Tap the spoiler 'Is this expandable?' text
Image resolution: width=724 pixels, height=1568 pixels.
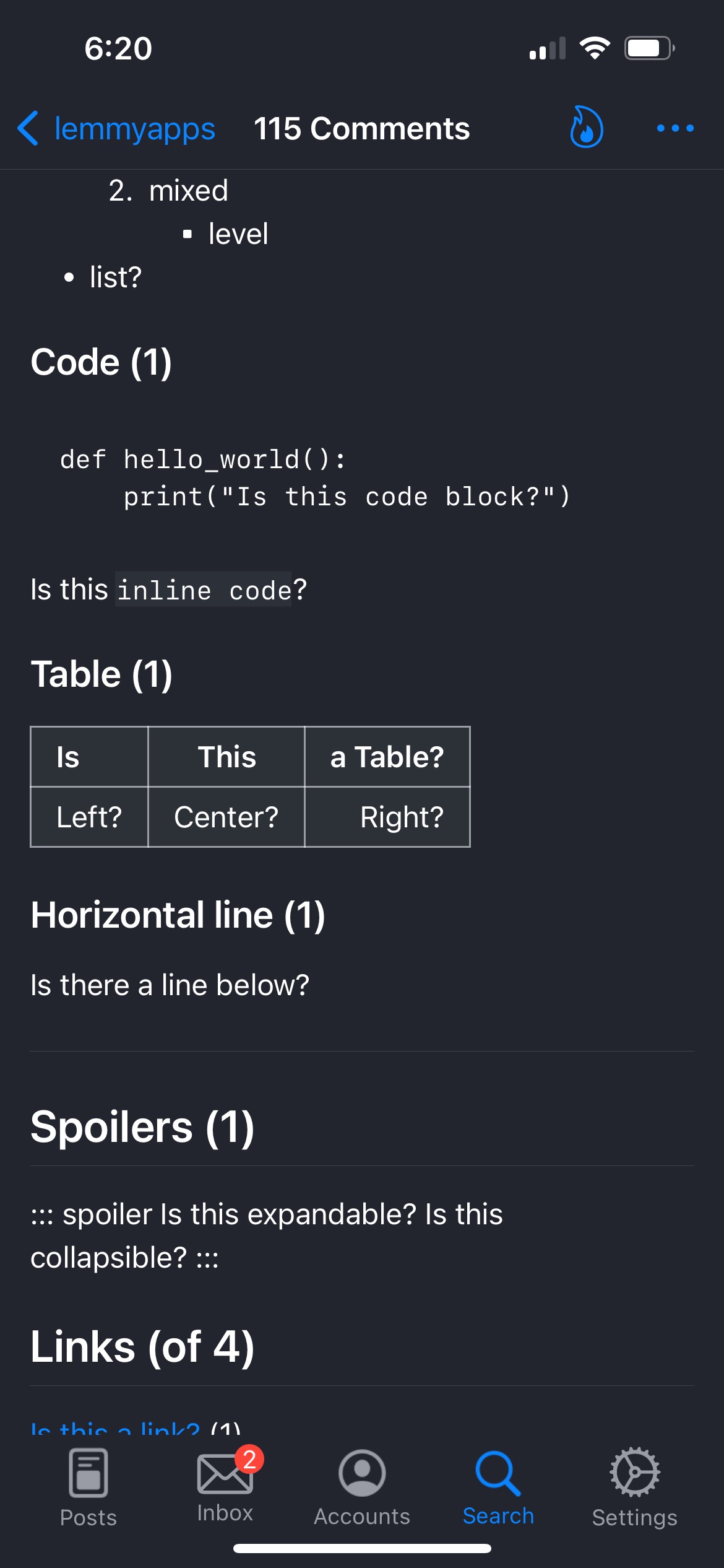288,1214
